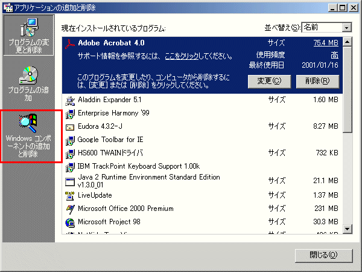
Task: Select Eudora 4.3.2-J entry
Action: pos(203,126)
